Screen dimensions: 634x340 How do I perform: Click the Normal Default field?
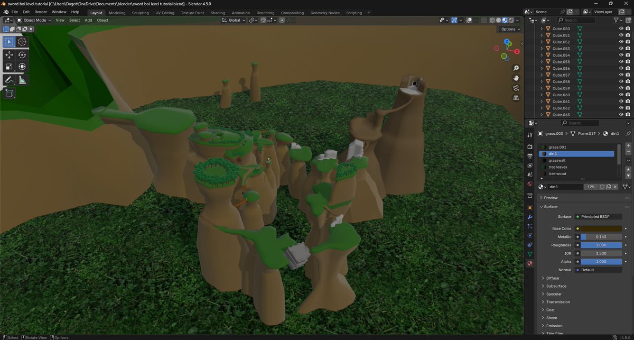[x=598, y=270]
